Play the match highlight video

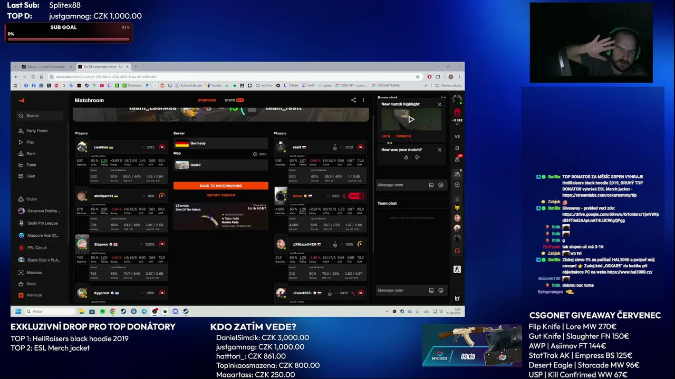point(411,119)
